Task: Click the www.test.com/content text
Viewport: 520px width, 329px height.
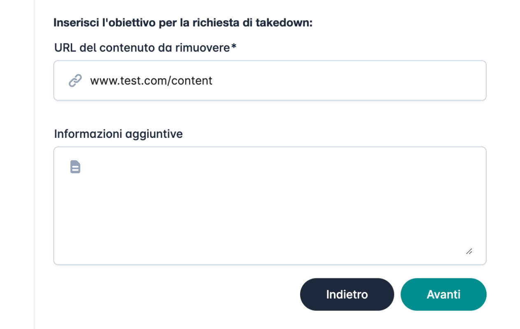Action: [151, 81]
